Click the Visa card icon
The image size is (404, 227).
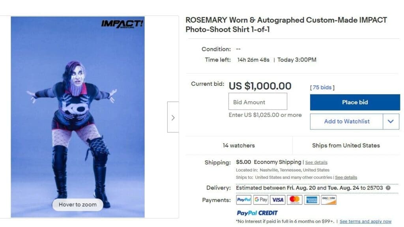[x=278, y=200]
